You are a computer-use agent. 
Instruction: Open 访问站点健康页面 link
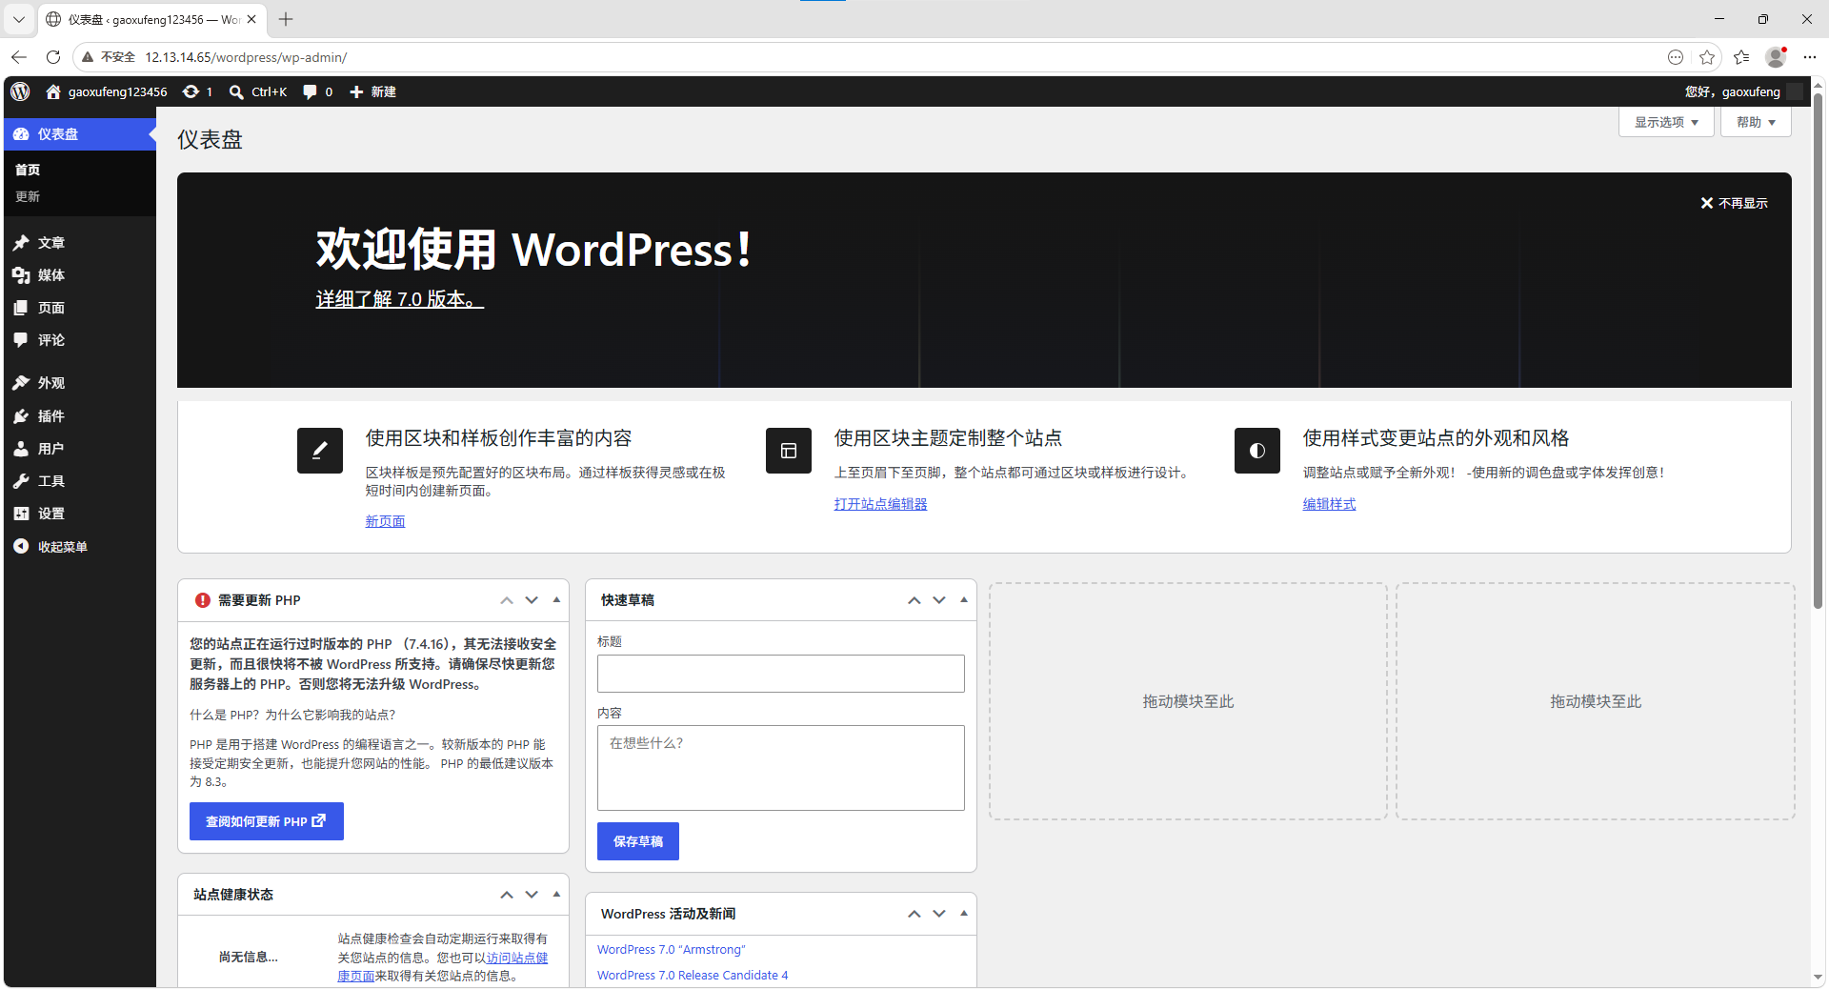click(517, 959)
